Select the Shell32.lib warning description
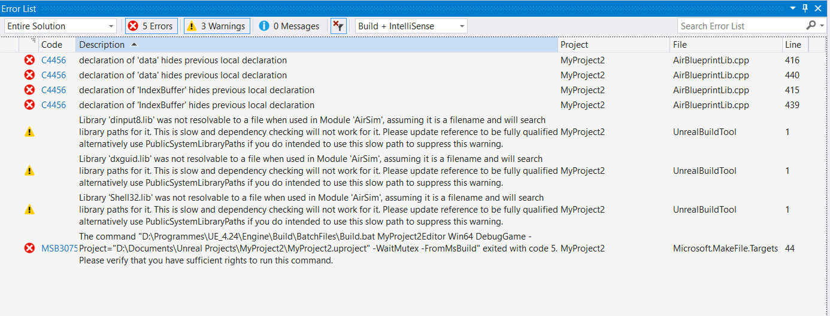 (x=318, y=210)
